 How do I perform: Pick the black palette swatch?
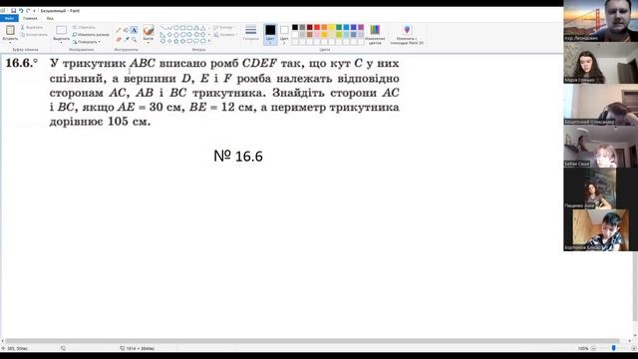click(x=295, y=27)
